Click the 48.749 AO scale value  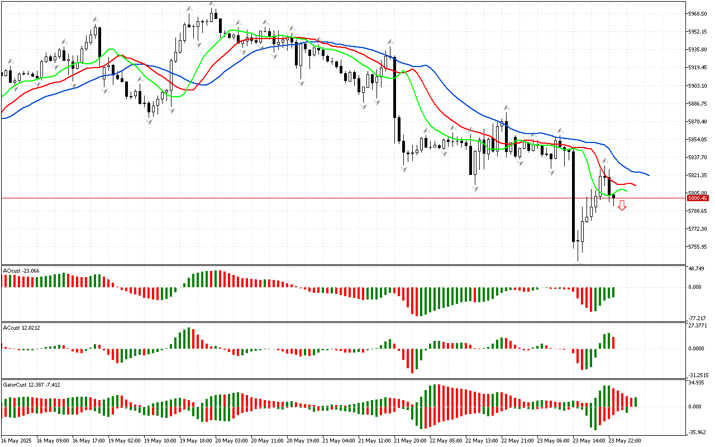[x=697, y=269]
